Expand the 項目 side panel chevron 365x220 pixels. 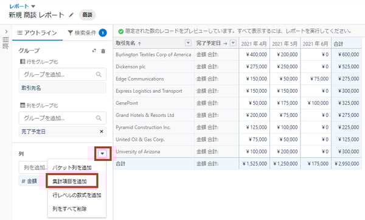coord(6,32)
